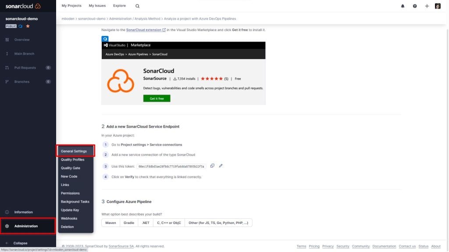
Task: Open the Documentation footer link
Action: coord(384,246)
